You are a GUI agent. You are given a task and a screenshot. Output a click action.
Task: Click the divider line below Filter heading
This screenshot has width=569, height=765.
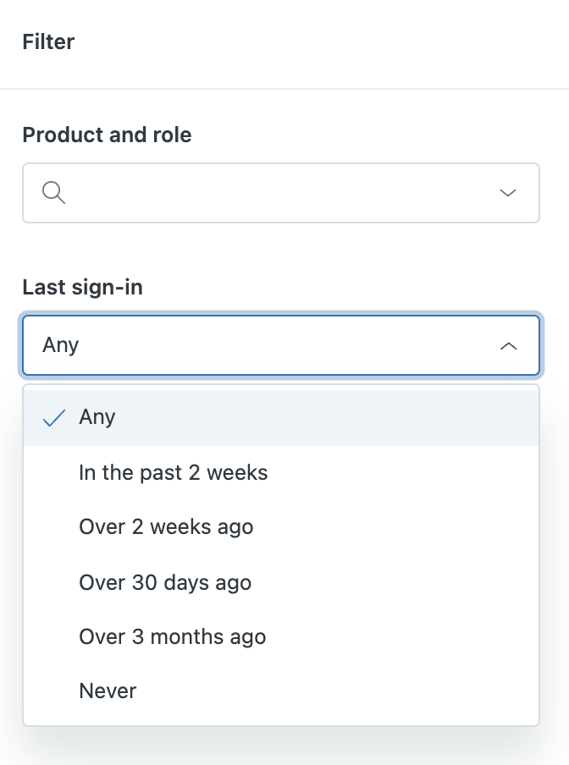point(284,89)
